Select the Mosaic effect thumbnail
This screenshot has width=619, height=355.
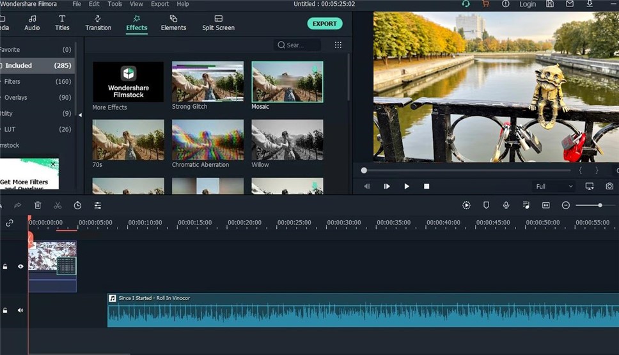coord(287,82)
